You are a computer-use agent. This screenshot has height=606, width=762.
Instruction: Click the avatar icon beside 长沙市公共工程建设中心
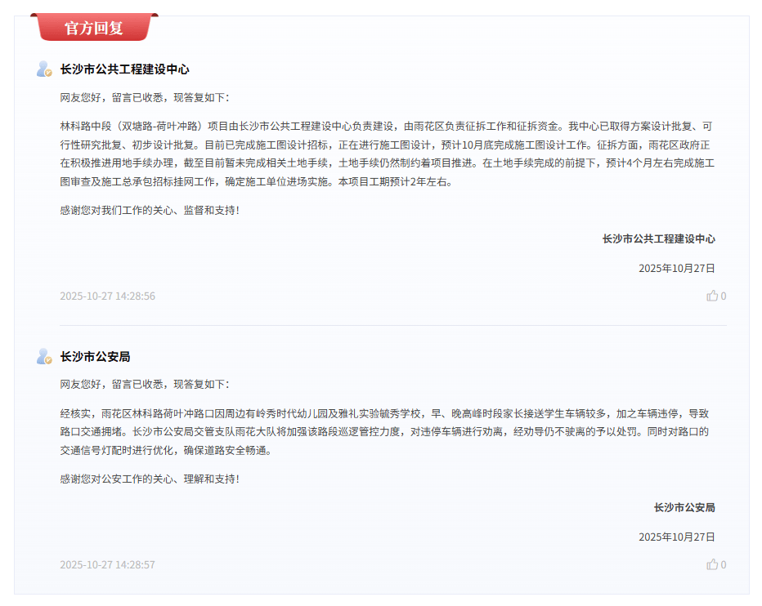coord(44,69)
